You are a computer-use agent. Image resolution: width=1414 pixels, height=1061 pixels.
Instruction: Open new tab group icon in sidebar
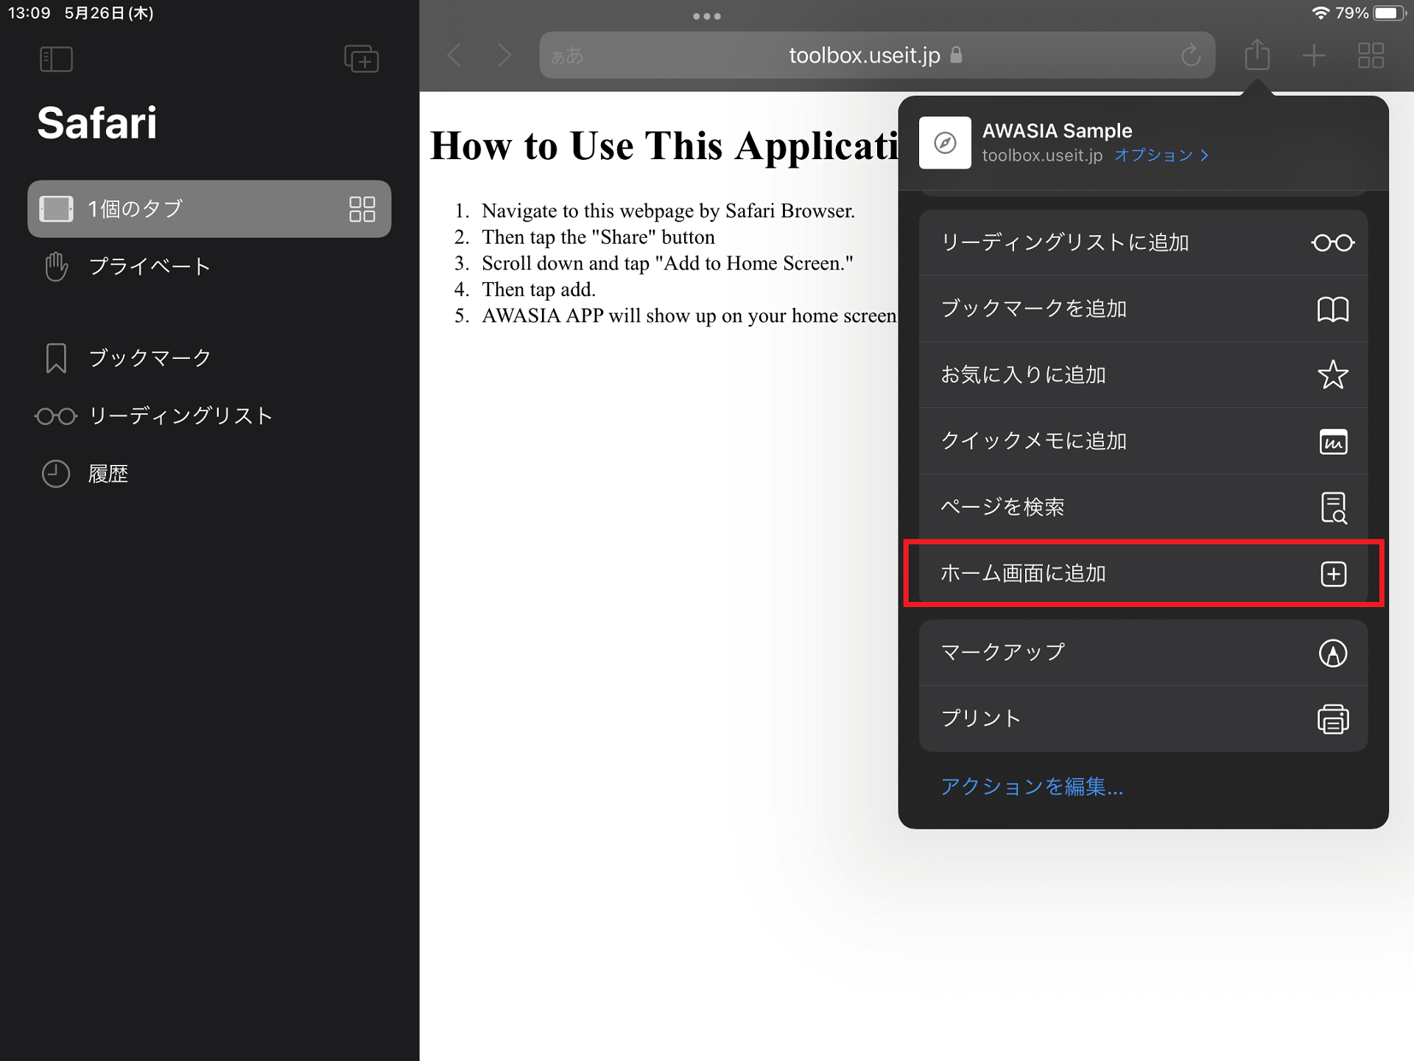[x=362, y=58]
